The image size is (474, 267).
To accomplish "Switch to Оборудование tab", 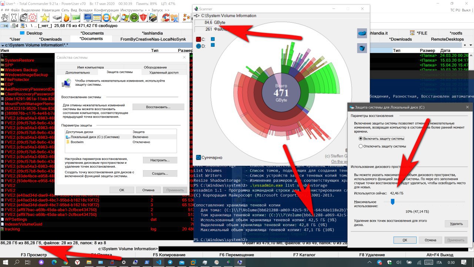I will tap(155, 67).
